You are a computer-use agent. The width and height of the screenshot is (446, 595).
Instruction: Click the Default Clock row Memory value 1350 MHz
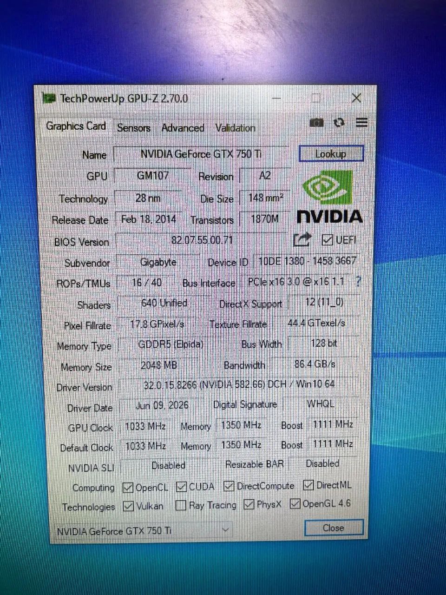point(241,445)
